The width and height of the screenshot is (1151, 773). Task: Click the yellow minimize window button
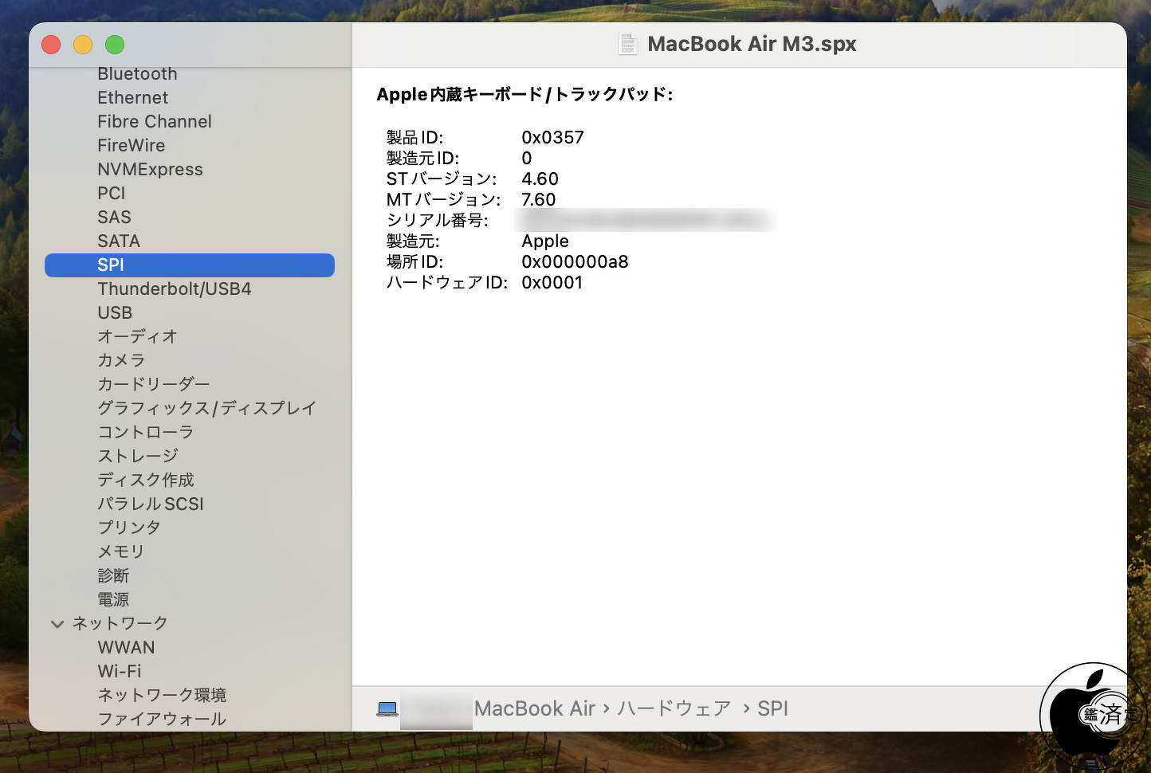click(83, 45)
